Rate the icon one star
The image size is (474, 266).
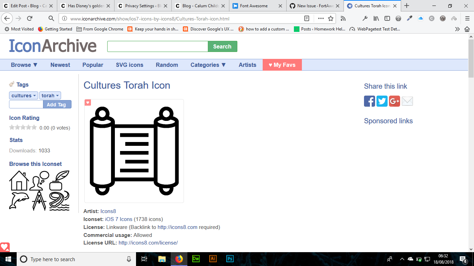(x=11, y=127)
